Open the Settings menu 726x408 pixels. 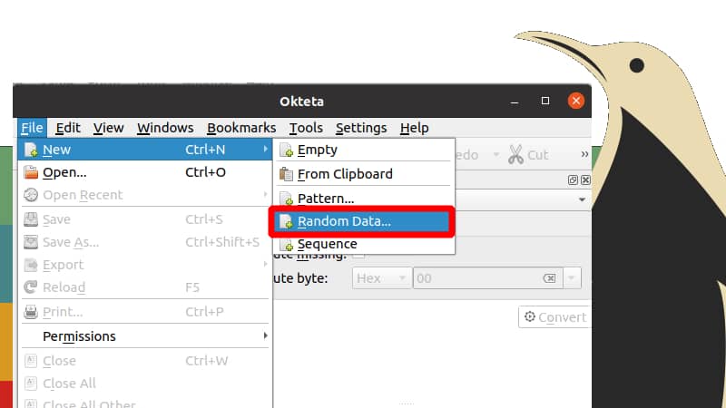pos(361,128)
